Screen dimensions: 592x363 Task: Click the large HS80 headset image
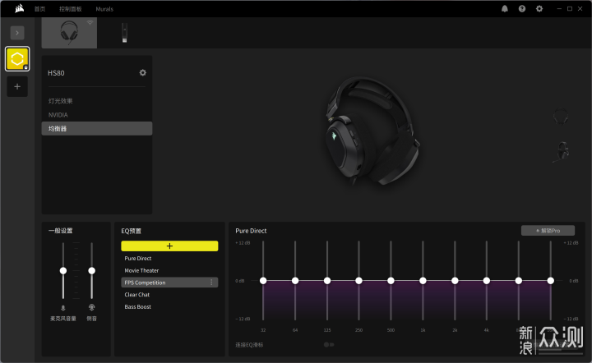[372, 131]
